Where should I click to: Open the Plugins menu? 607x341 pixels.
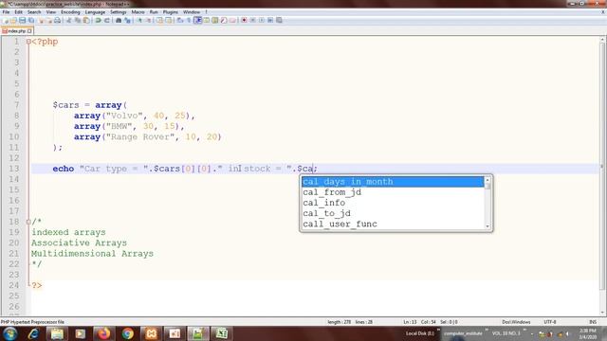pyautogui.click(x=171, y=12)
